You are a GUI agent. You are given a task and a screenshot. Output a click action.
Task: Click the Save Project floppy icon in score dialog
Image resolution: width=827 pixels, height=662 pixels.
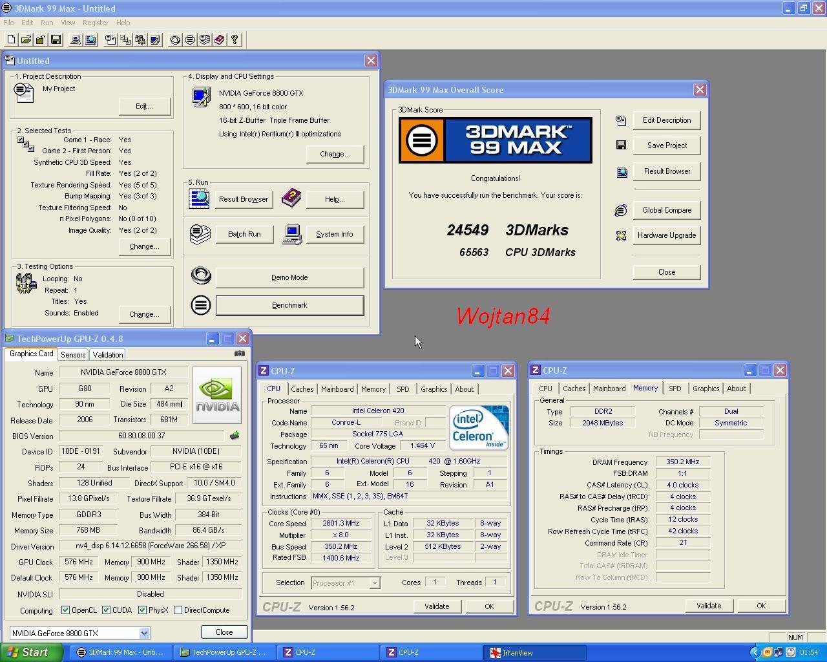point(621,145)
